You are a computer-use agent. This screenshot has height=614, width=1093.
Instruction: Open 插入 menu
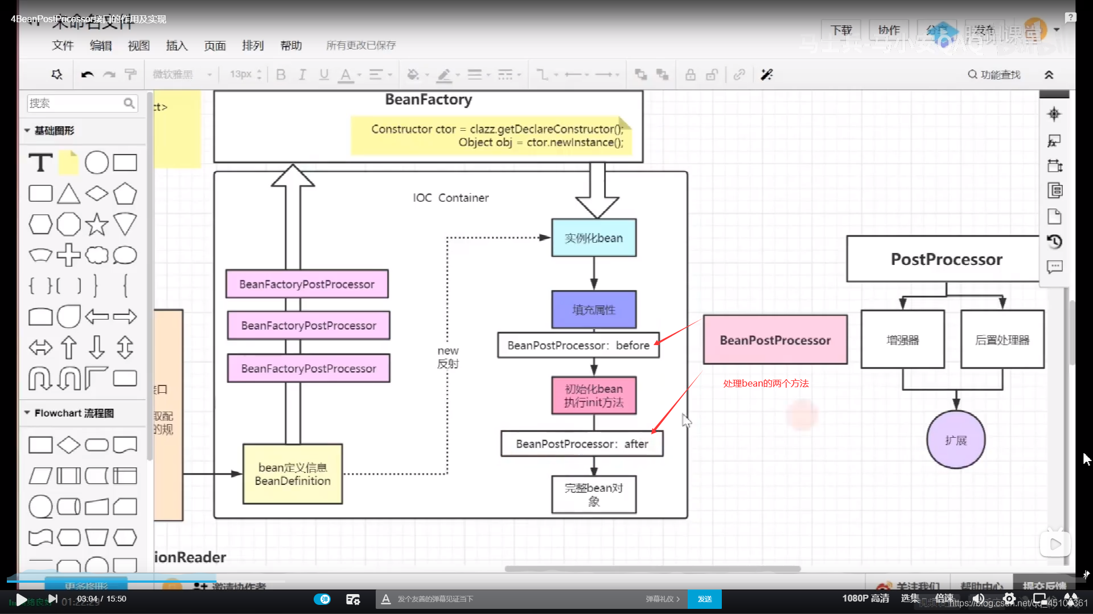pyautogui.click(x=176, y=45)
